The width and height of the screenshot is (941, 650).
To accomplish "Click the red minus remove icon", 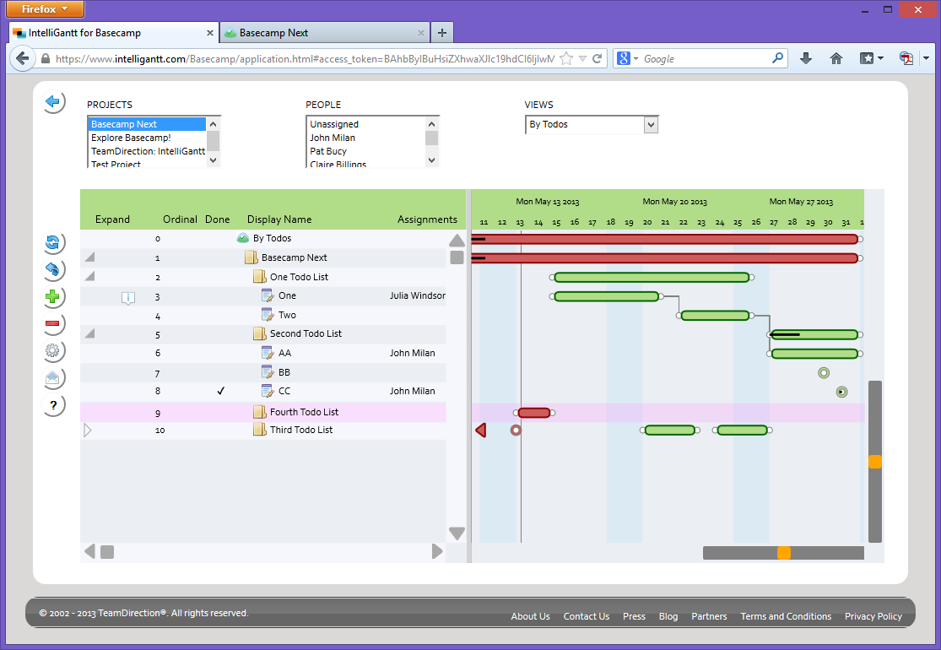I will (53, 323).
